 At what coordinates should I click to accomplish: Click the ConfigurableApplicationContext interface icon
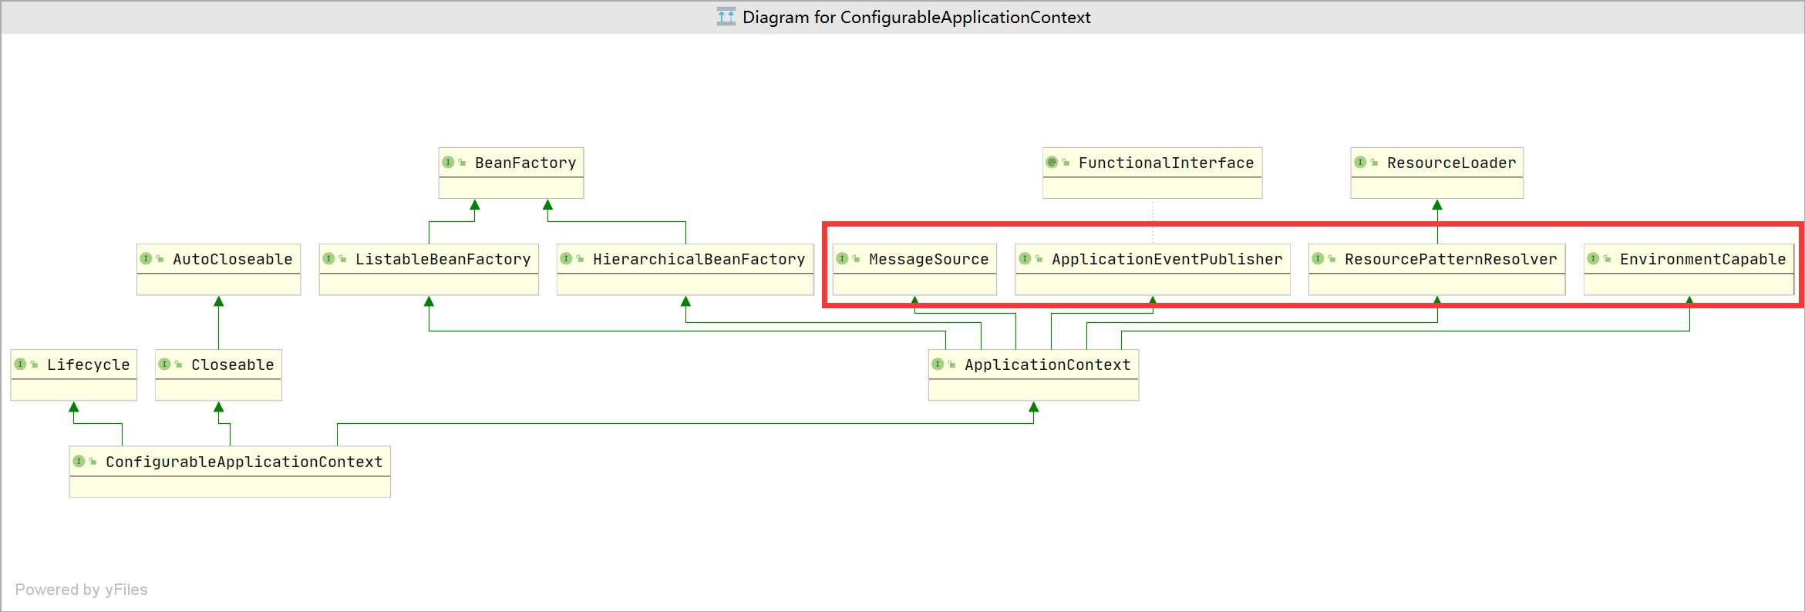pyautogui.click(x=79, y=462)
